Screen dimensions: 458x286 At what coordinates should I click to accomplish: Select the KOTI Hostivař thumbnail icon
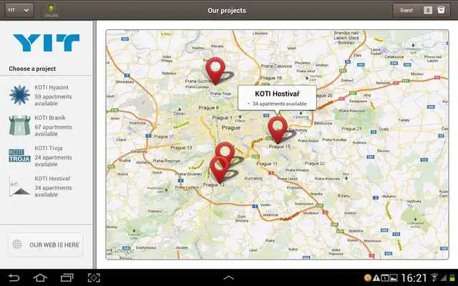(19, 186)
